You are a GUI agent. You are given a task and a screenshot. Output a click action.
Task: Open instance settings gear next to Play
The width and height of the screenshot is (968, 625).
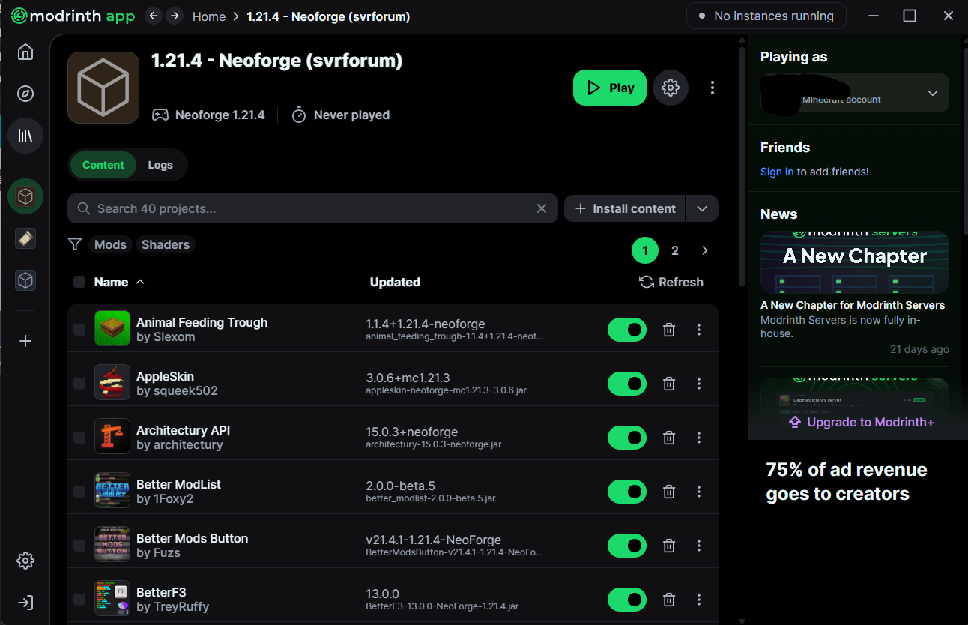[671, 88]
